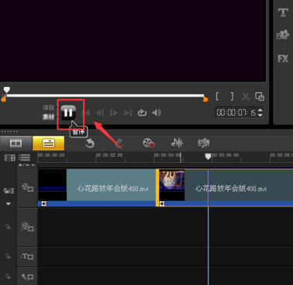Set mark-in point bracket
Viewport: 293px width, 285px height.
tap(217, 96)
